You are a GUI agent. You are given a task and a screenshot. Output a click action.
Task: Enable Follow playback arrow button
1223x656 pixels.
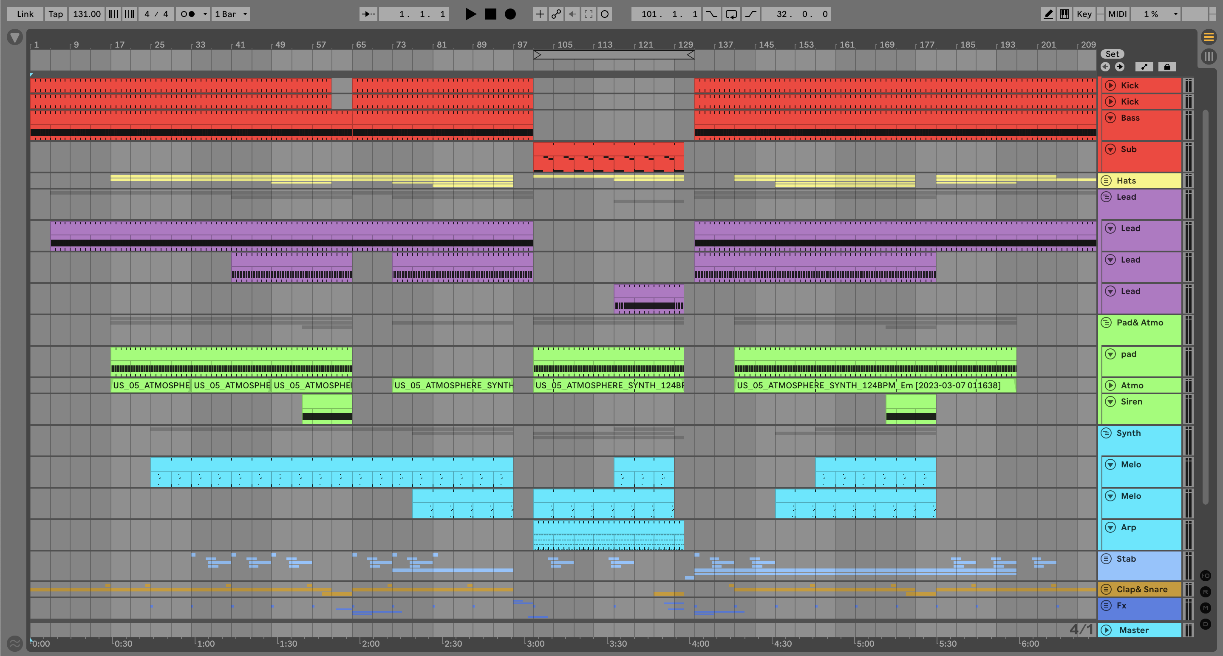point(368,14)
